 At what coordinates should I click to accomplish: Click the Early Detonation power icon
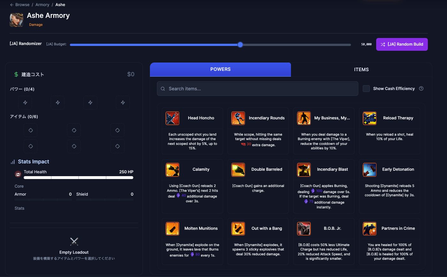tap(369, 169)
